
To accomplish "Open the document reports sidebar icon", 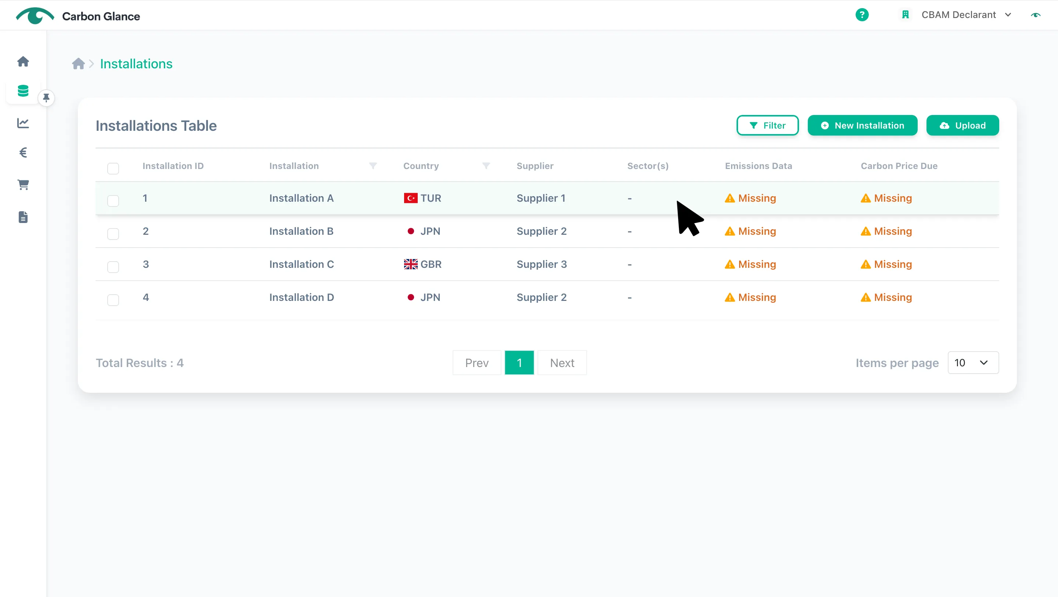I will click(23, 217).
